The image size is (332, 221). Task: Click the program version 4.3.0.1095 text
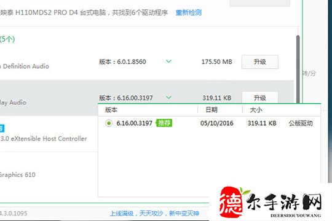(x=14, y=214)
